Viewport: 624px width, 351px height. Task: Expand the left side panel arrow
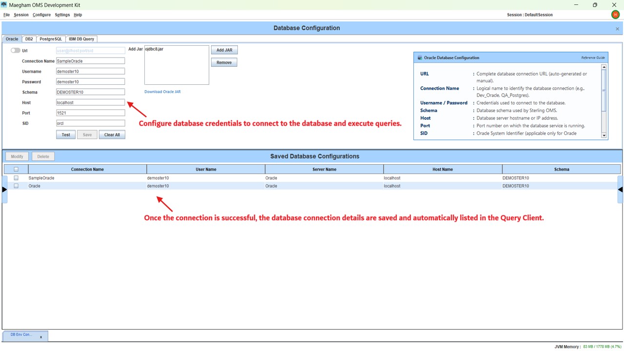(4, 189)
